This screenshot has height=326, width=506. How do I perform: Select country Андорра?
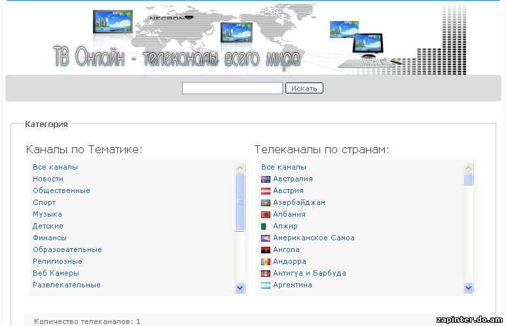[x=289, y=261]
